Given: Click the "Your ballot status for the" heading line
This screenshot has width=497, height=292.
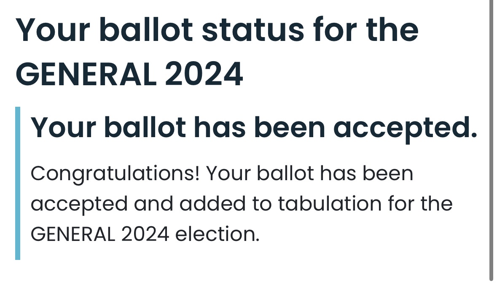Looking at the screenshot, I should click(217, 30).
